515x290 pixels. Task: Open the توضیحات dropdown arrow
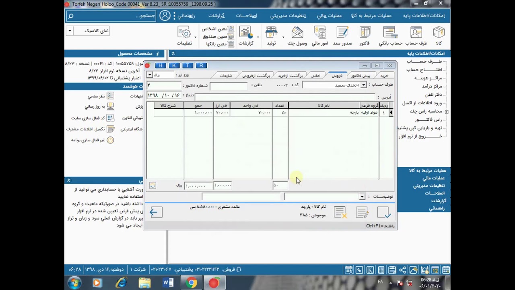click(362, 197)
